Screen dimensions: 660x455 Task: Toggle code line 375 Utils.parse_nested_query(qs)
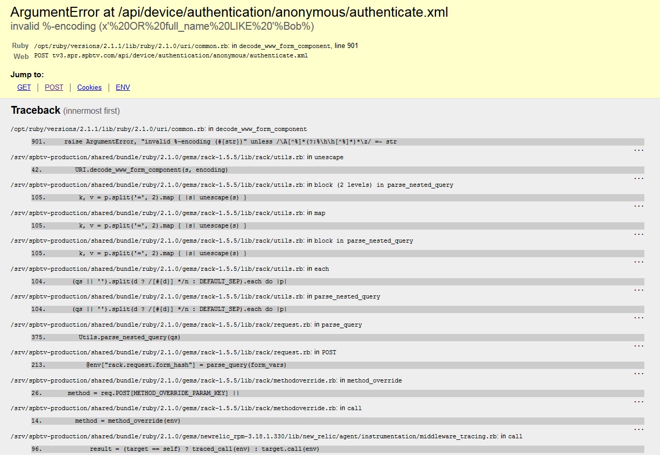(337, 337)
